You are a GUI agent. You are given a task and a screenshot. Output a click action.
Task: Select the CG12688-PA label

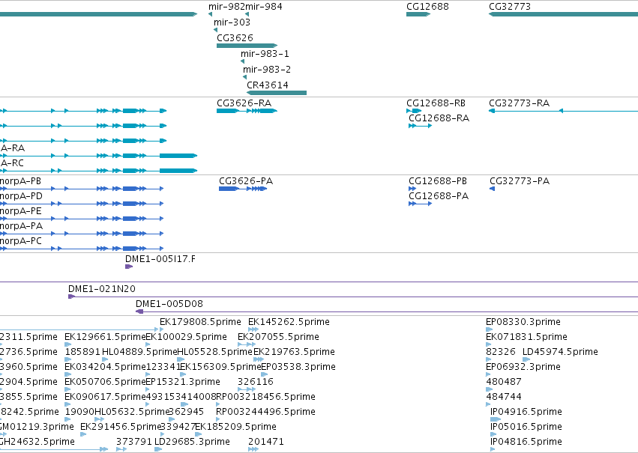click(x=439, y=196)
